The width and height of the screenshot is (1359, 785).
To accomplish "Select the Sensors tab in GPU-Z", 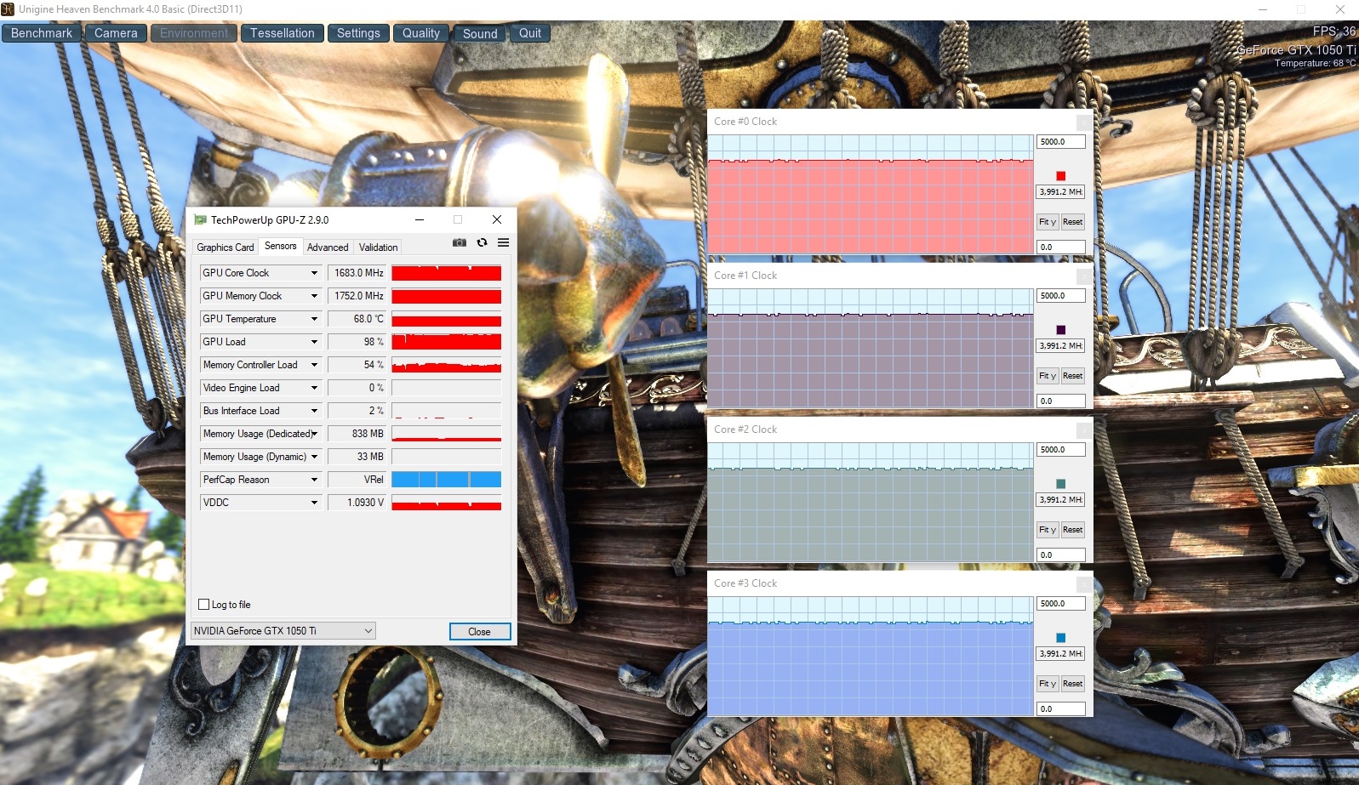I will tap(281, 246).
